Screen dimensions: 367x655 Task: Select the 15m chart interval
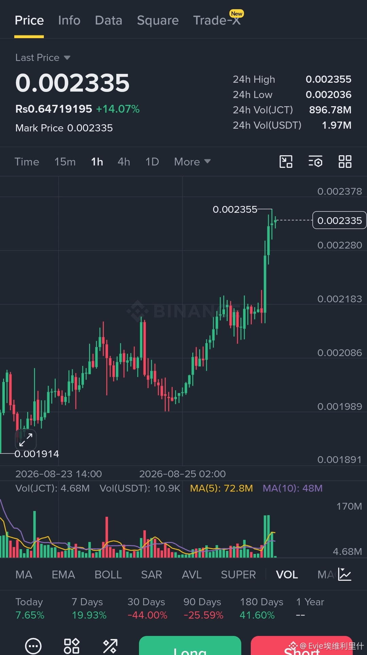pos(65,162)
